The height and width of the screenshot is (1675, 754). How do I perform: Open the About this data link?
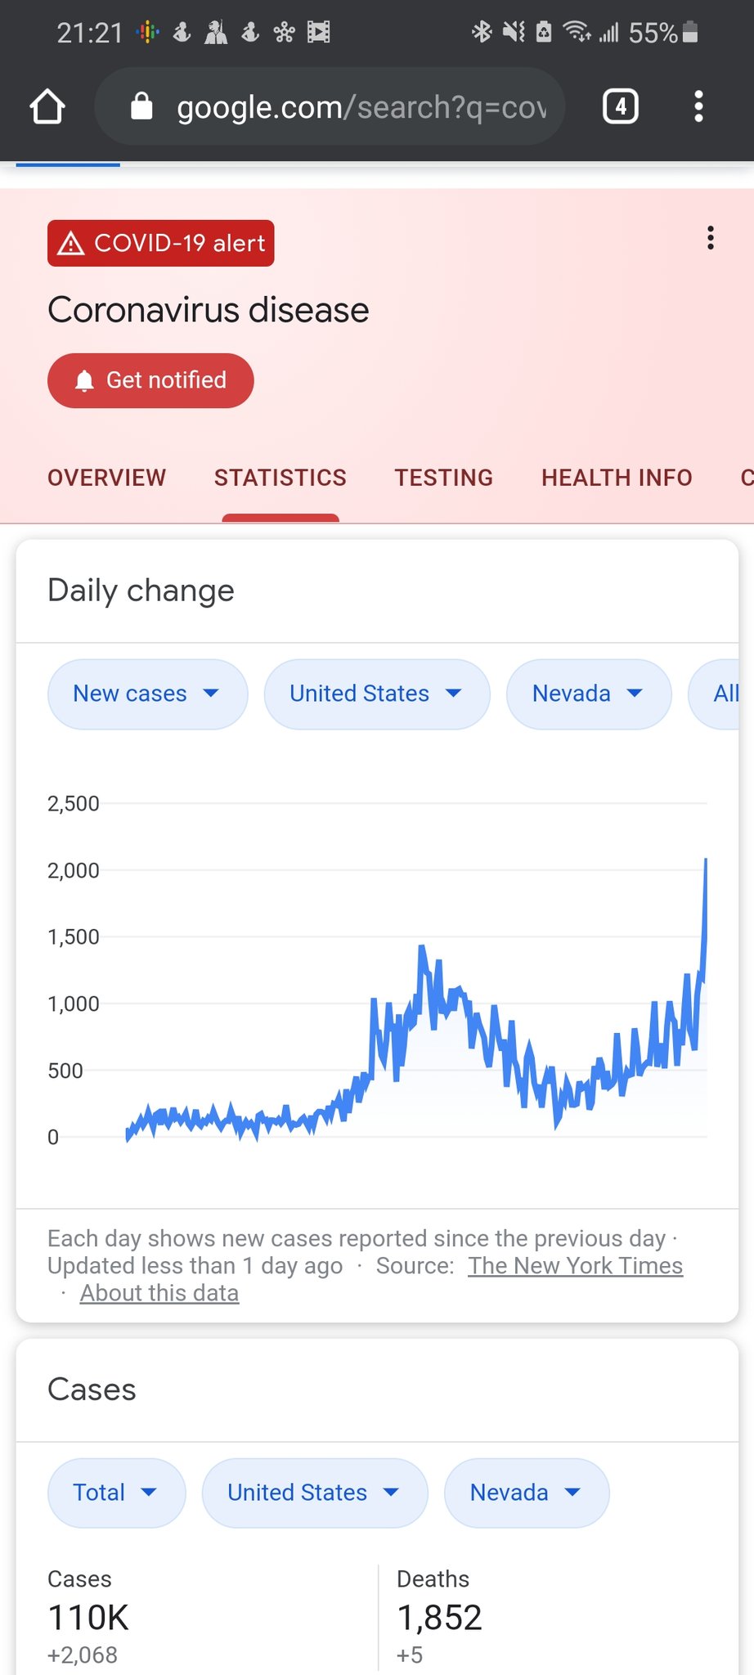coord(159,1293)
